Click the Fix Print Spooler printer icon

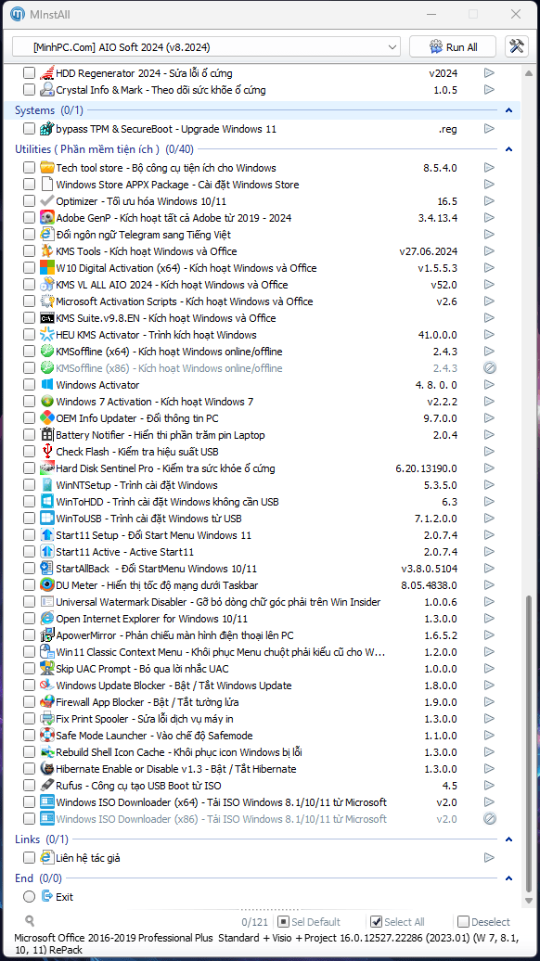pyautogui.click(x=47, y=719)
